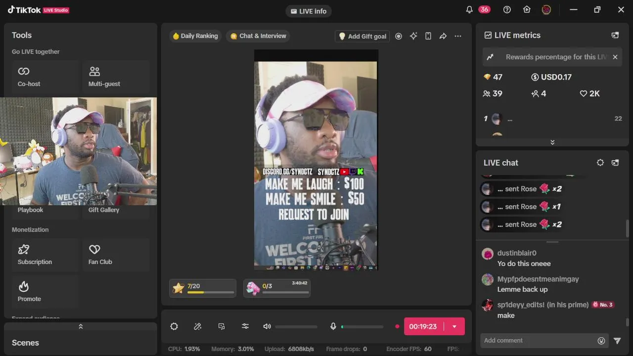The width and height of the screenshot is (633, 356).
Task: Open the audio mixer sliders icon
Action: point(245,326)
